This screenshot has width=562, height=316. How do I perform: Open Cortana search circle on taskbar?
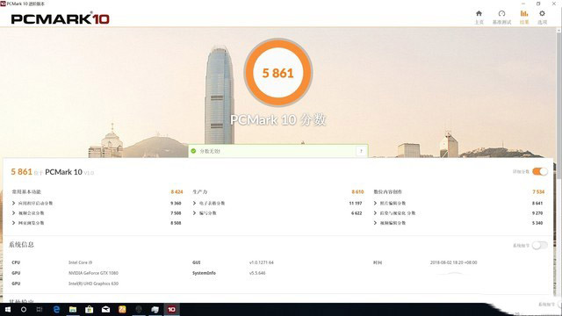(x=24, y=310)
